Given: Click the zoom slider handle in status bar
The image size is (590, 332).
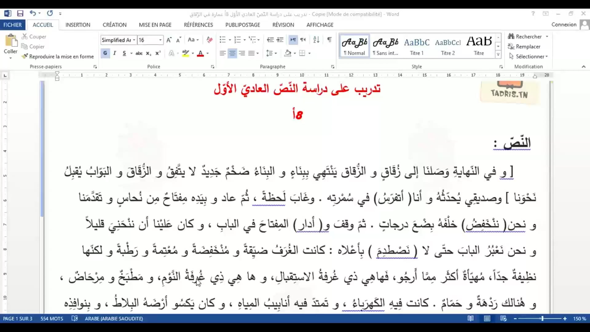Looking at the screenshot, I should pos(542,319).
